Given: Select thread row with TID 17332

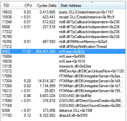Looking at the screenshot, I should coord(63,32).
